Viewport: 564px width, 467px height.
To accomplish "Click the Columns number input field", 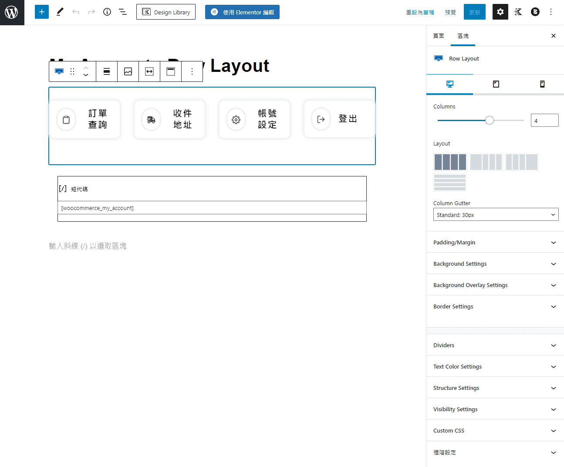I will [x=544, y=120].
